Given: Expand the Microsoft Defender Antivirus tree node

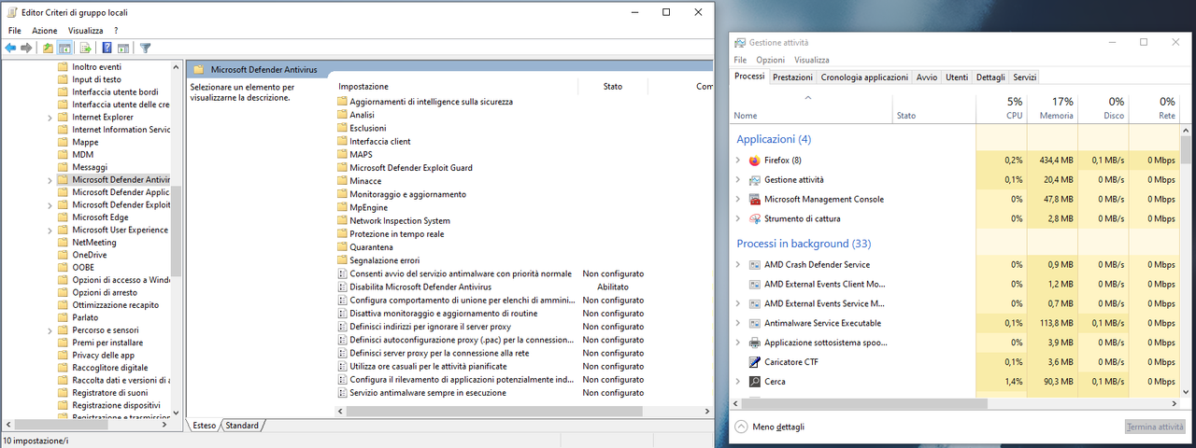Looking at the screenshot, I should point(50,179).
